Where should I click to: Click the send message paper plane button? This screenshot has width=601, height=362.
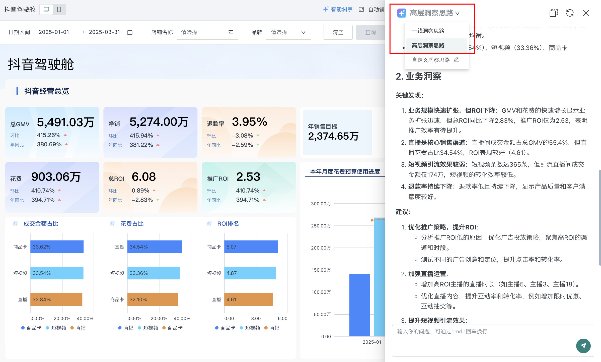pyautogui.click(x=583, y=346)
